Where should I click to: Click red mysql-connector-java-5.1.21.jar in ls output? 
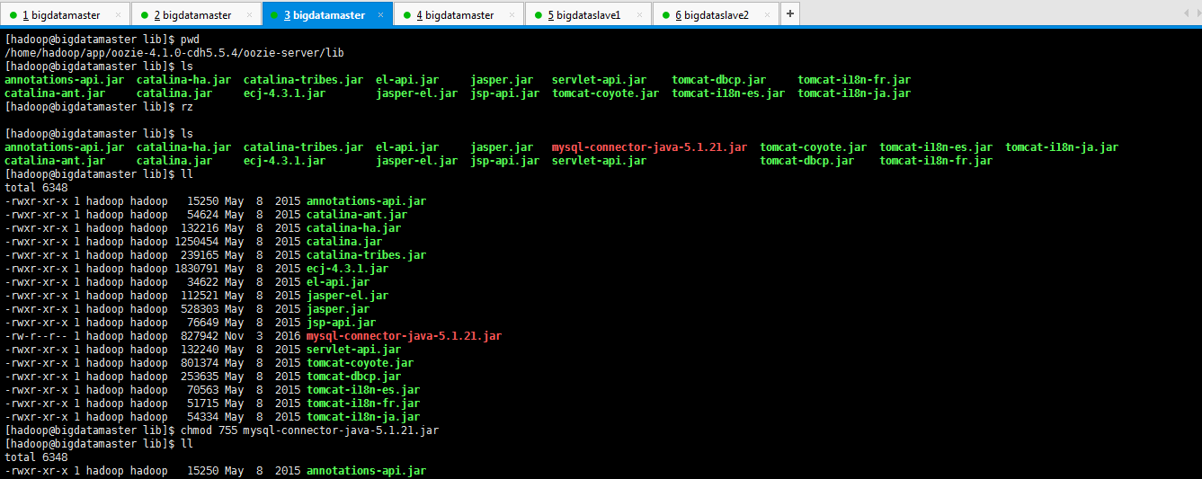(x=649, y=147)
